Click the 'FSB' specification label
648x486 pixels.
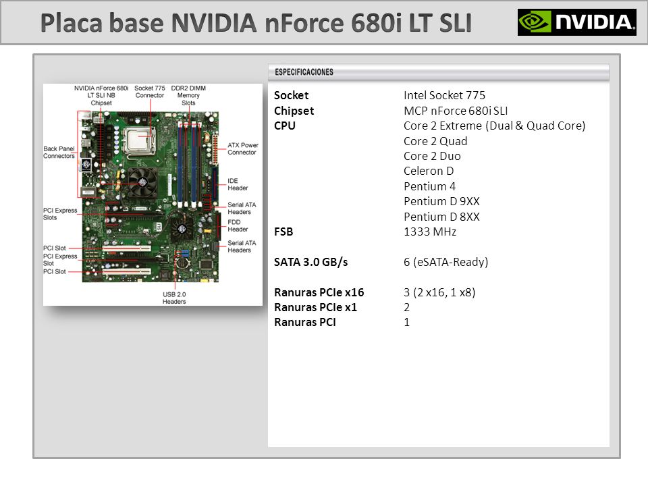point(283,232)
